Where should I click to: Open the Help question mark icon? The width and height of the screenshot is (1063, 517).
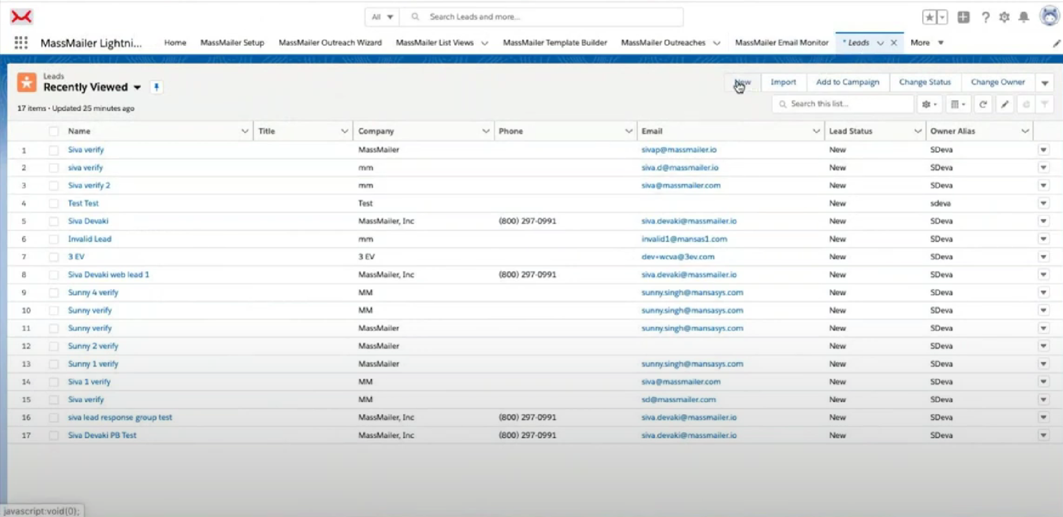coord(985,17)
